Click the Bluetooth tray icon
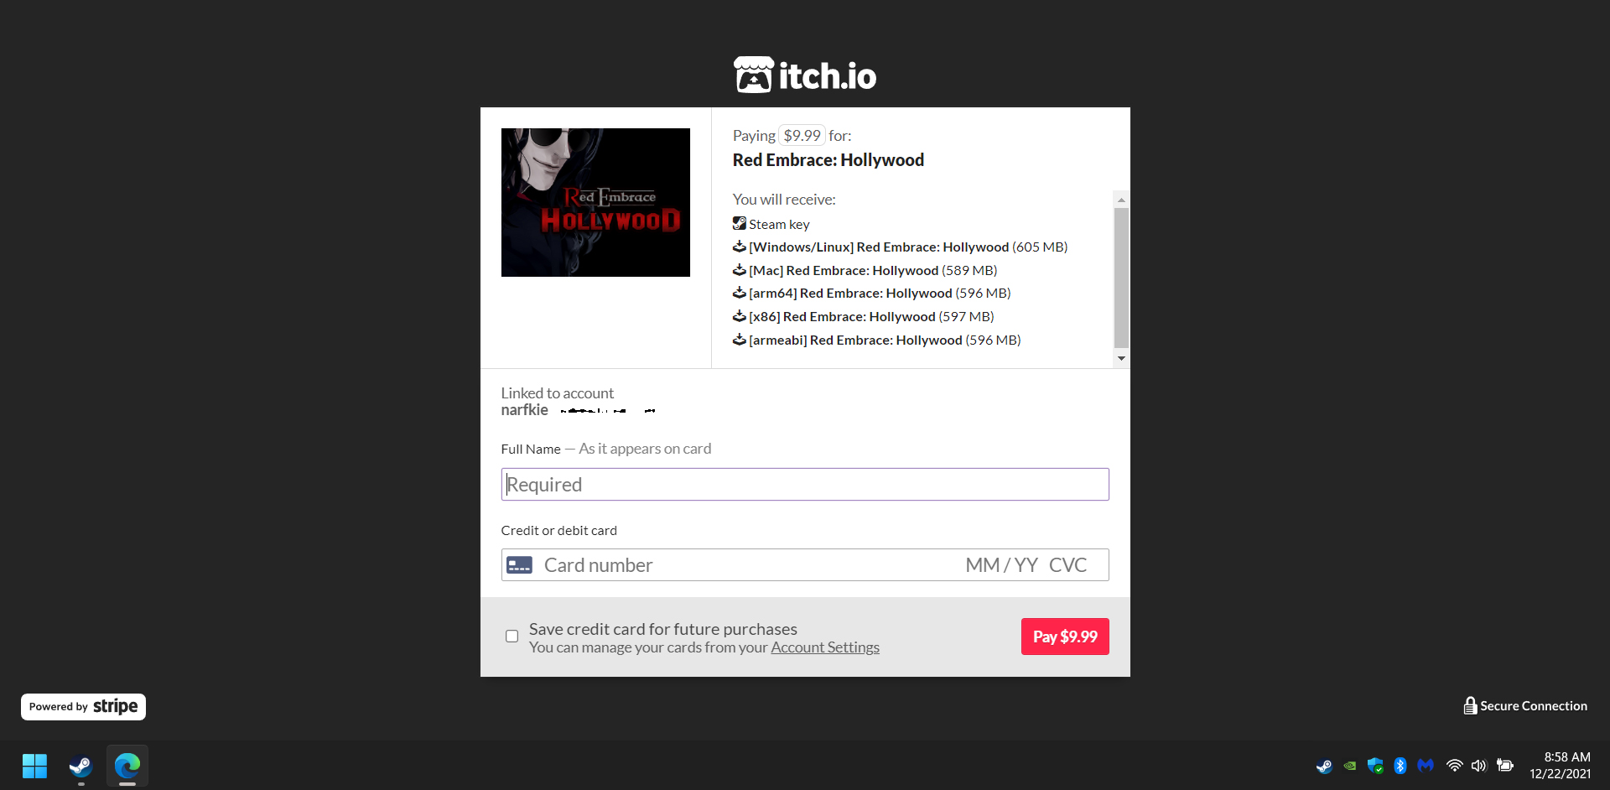The image size is (1610, 790). 1400,765
